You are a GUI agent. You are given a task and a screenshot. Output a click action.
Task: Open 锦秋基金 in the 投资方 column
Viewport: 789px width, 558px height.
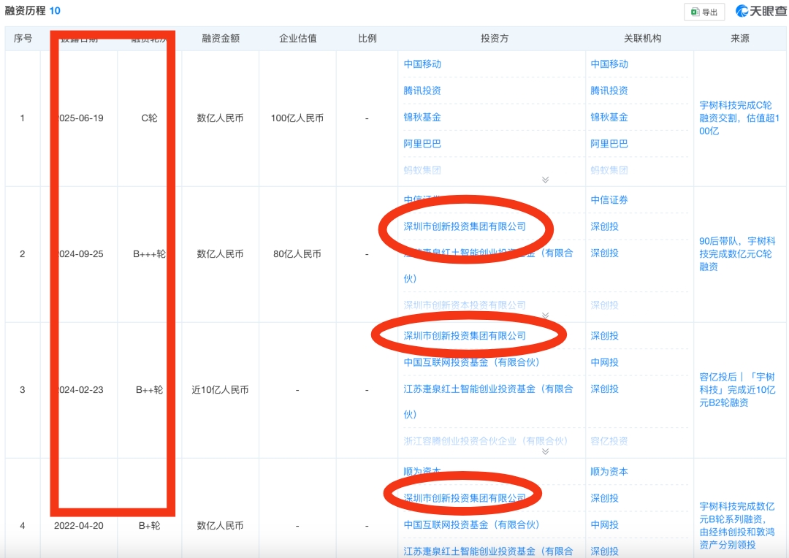coord(422,118)
